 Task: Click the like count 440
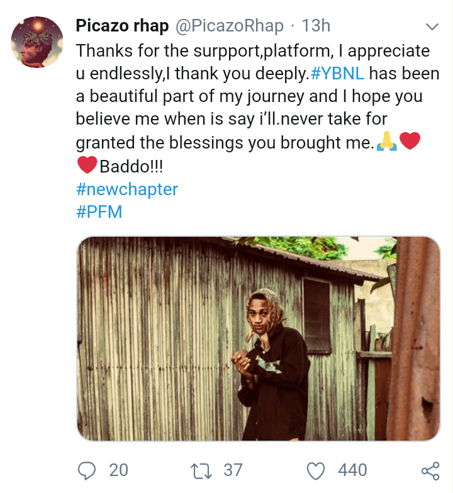[352, 470]
